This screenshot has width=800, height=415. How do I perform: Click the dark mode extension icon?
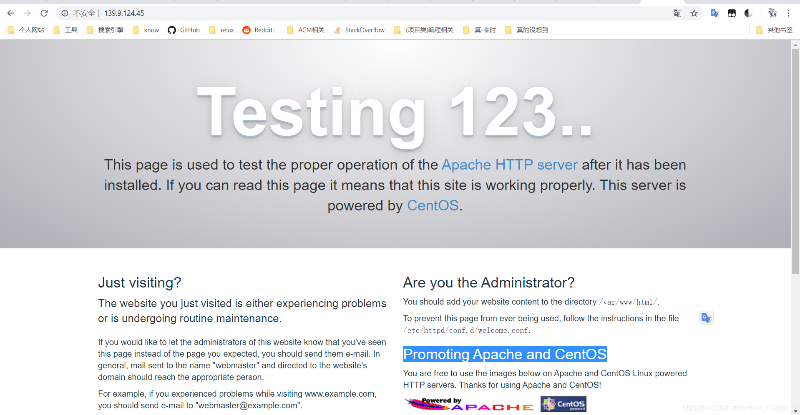pos(747,13)
